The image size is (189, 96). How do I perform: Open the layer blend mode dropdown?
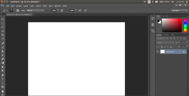tap(165, 43)
